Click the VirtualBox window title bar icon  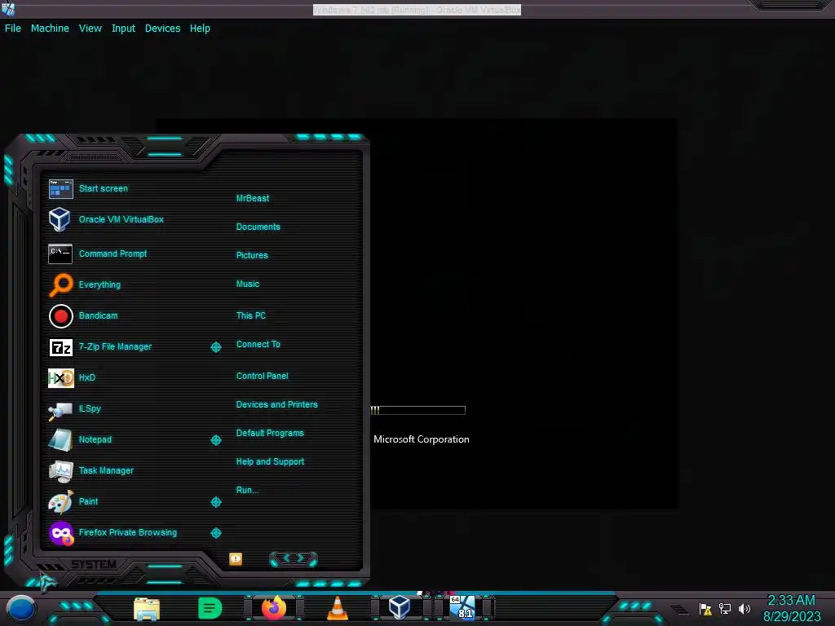[8, 8]
